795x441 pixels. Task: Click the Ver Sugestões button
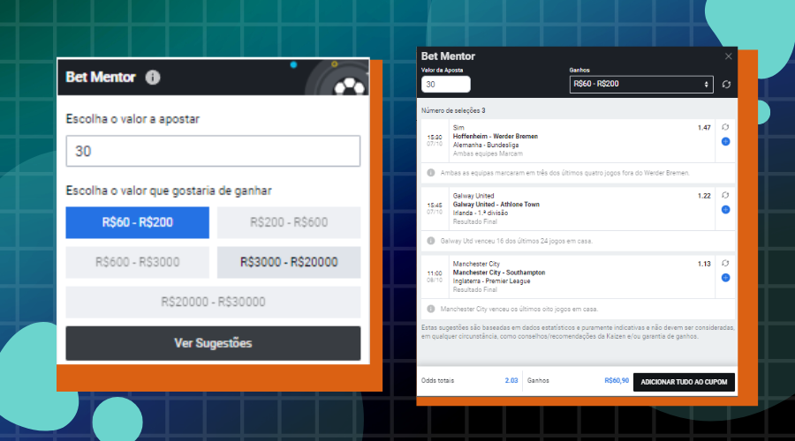pos(213,343)
